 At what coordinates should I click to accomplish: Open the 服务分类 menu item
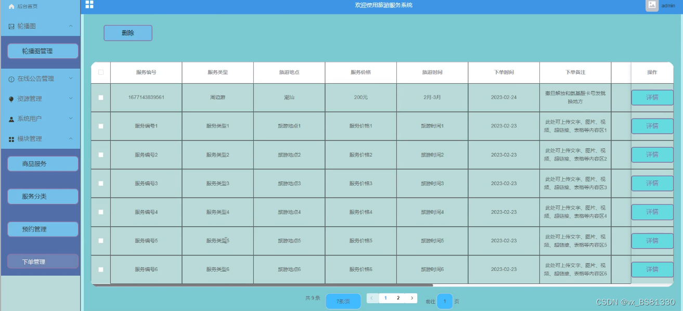click(x=43, y=197)
